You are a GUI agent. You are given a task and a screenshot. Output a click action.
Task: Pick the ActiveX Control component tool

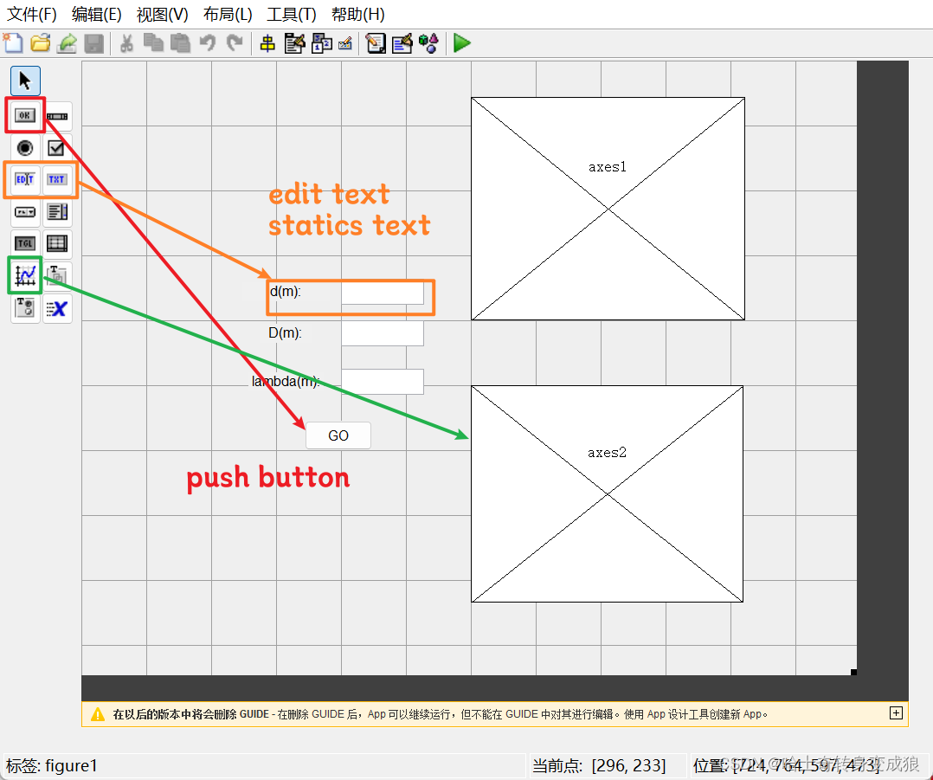point(57,308)
